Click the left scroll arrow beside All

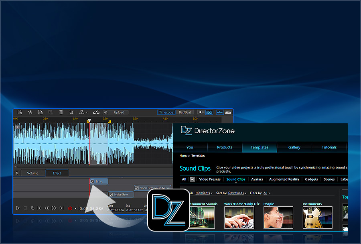pos(193,179)
